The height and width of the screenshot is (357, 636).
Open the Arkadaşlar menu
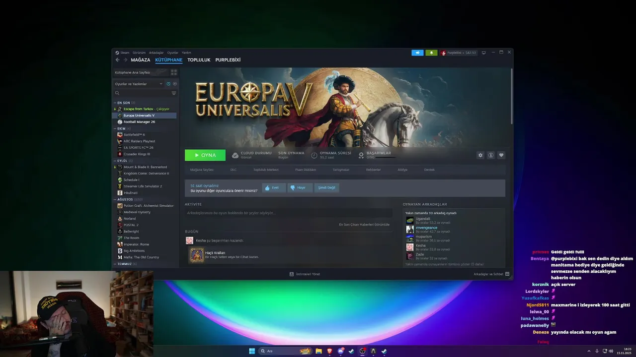[157, 53]
